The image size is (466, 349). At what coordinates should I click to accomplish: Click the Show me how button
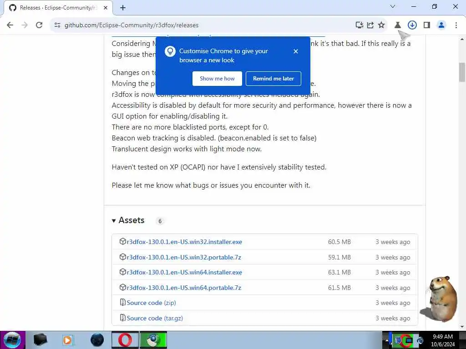(x=217, y=79)
